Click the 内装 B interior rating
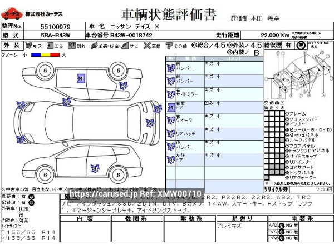334x250 pixels. 243,52
